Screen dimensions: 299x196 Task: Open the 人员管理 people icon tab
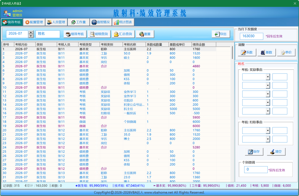coord(56,22)
